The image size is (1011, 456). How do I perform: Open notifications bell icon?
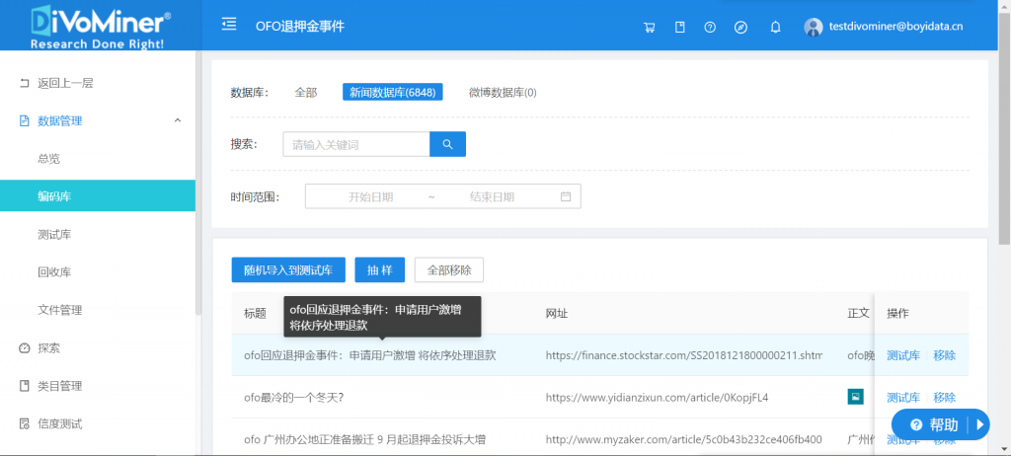[x=776, y=27]
